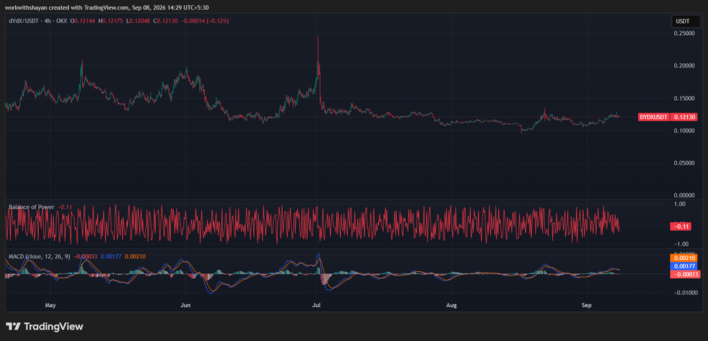
Task: Click the 0.25000 price axis label
Action: [x=684, y=33]
